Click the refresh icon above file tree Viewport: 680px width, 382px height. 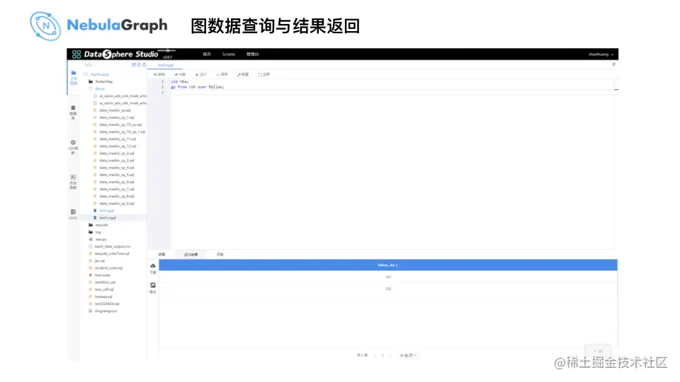[x=144, y=64]
